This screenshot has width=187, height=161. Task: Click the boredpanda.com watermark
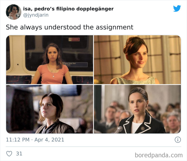(159, 155)
